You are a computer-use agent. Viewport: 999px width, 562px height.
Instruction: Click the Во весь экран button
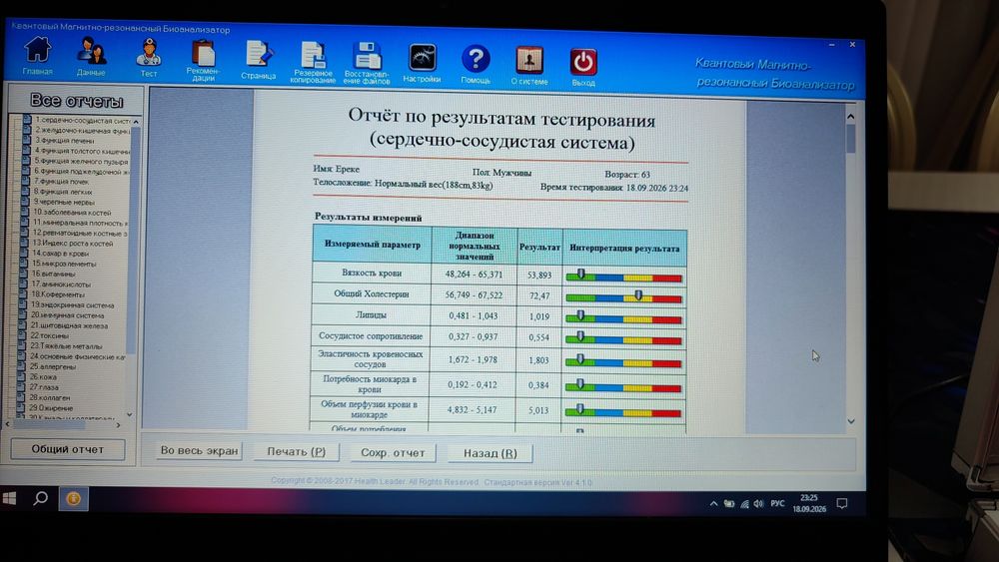pos(200,450)
